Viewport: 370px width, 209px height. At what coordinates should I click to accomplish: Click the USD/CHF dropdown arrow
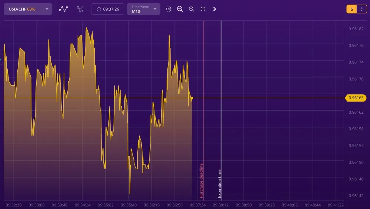[47, 9]
